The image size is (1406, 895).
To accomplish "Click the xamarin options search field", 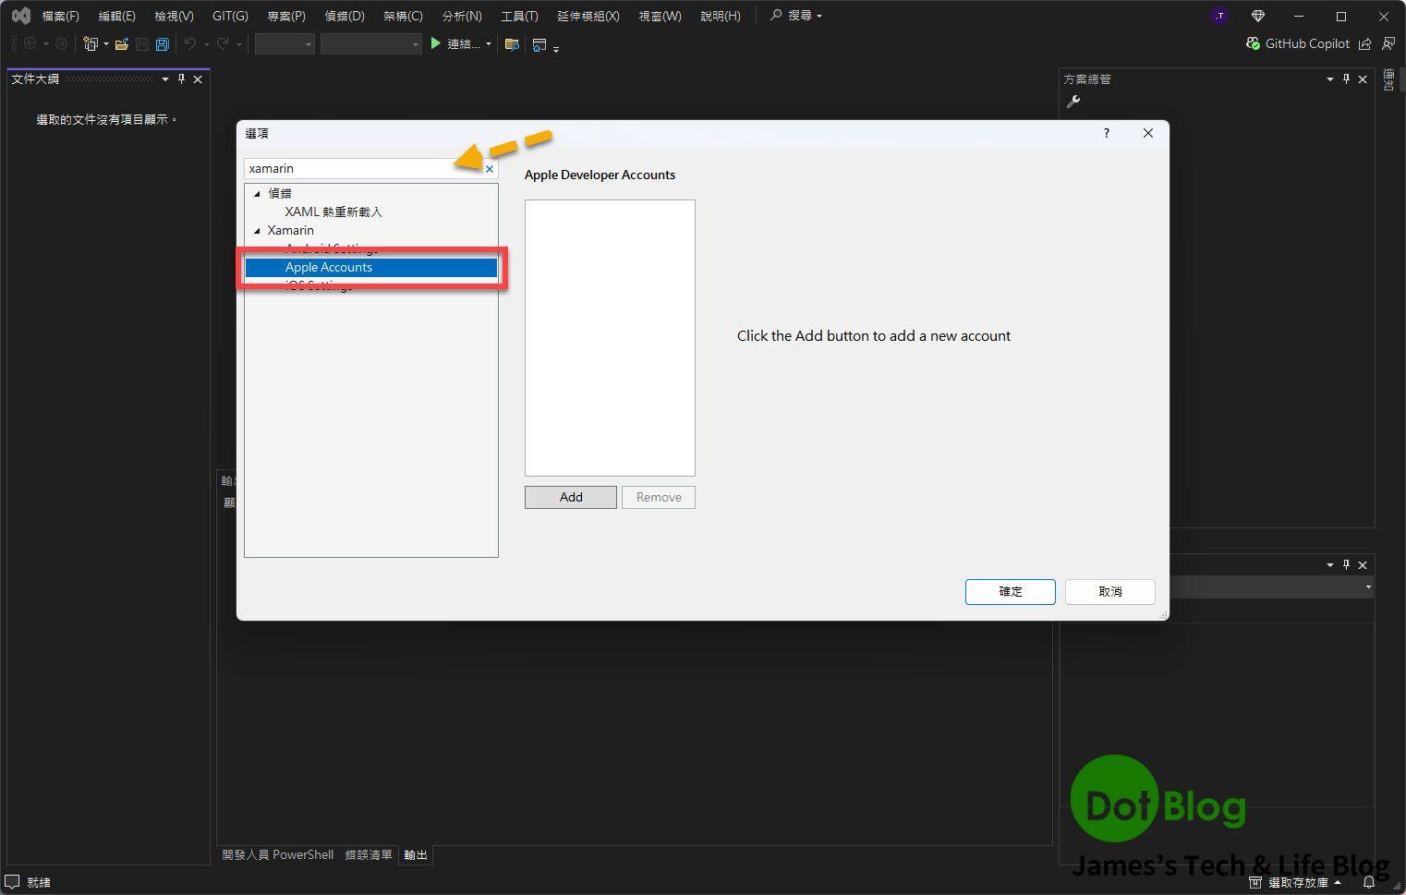I will (x=360, y=169).
